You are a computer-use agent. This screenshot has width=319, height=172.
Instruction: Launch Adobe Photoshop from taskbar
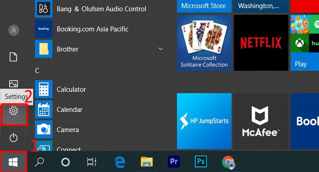201,162
